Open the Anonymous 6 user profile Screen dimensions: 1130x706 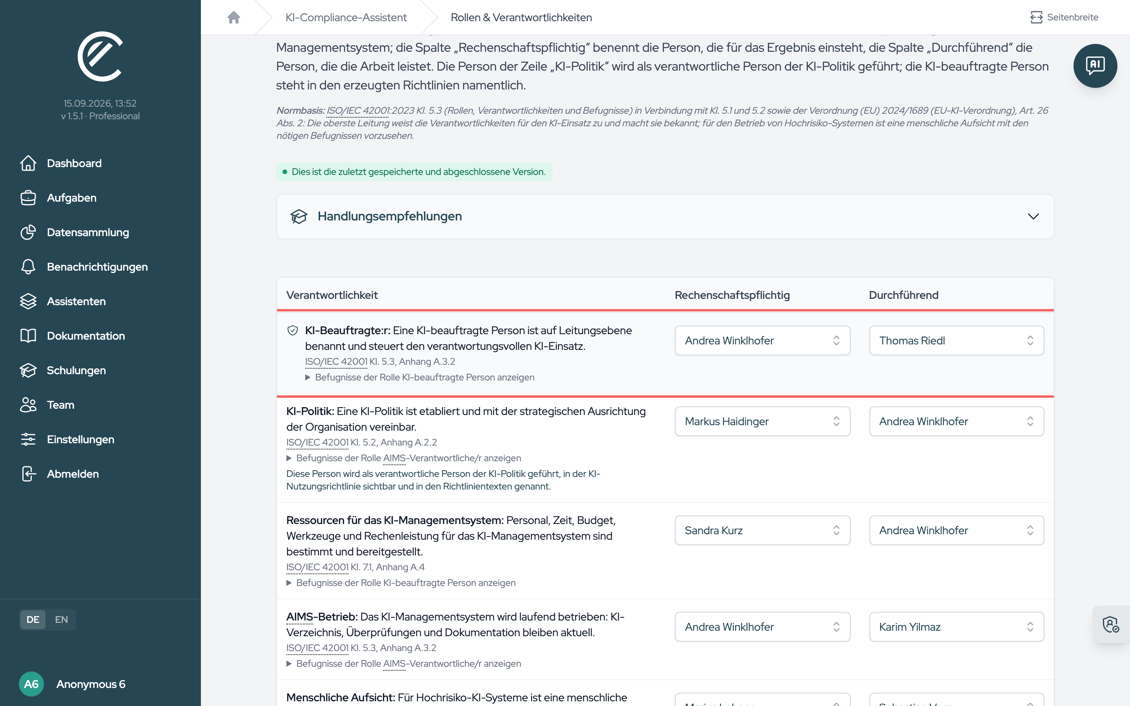point(72,684)
